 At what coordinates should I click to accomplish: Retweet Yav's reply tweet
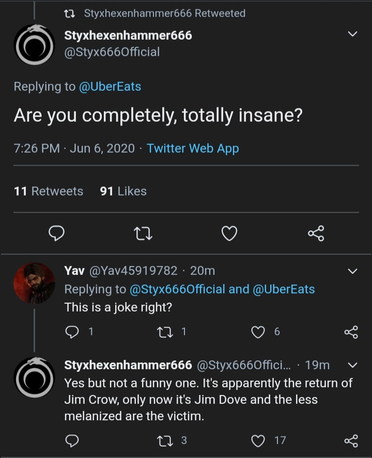click(165, 332)
